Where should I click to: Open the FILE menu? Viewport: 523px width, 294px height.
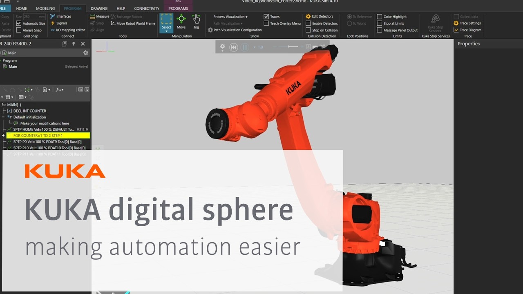[4, 8]
